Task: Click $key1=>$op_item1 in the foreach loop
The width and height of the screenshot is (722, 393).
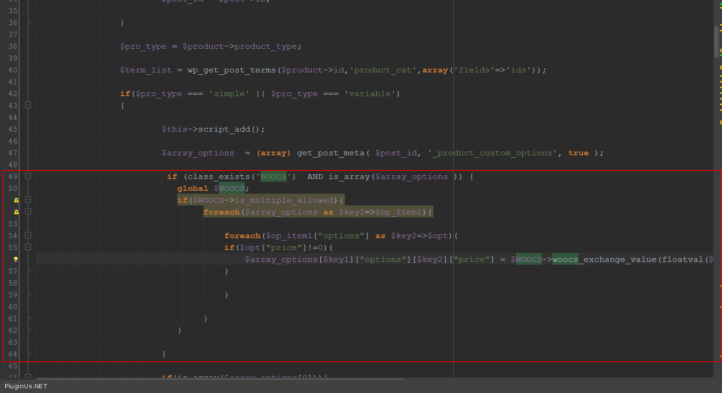Action: 380,212
